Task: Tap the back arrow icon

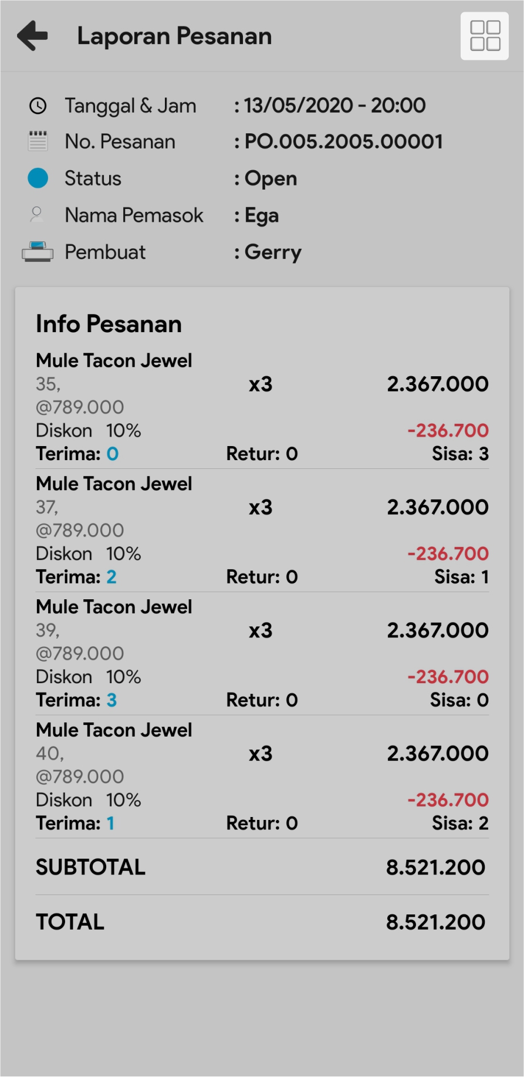Action: 32,36
